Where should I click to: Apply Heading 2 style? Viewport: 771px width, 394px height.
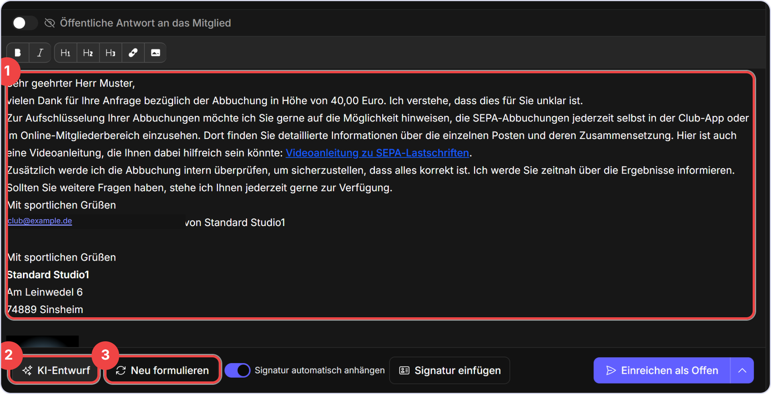pyautogui.click(x=88, y=53)
